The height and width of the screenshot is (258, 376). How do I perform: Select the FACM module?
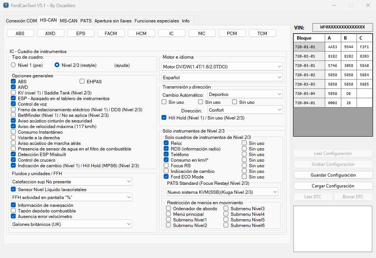point(111,33)
